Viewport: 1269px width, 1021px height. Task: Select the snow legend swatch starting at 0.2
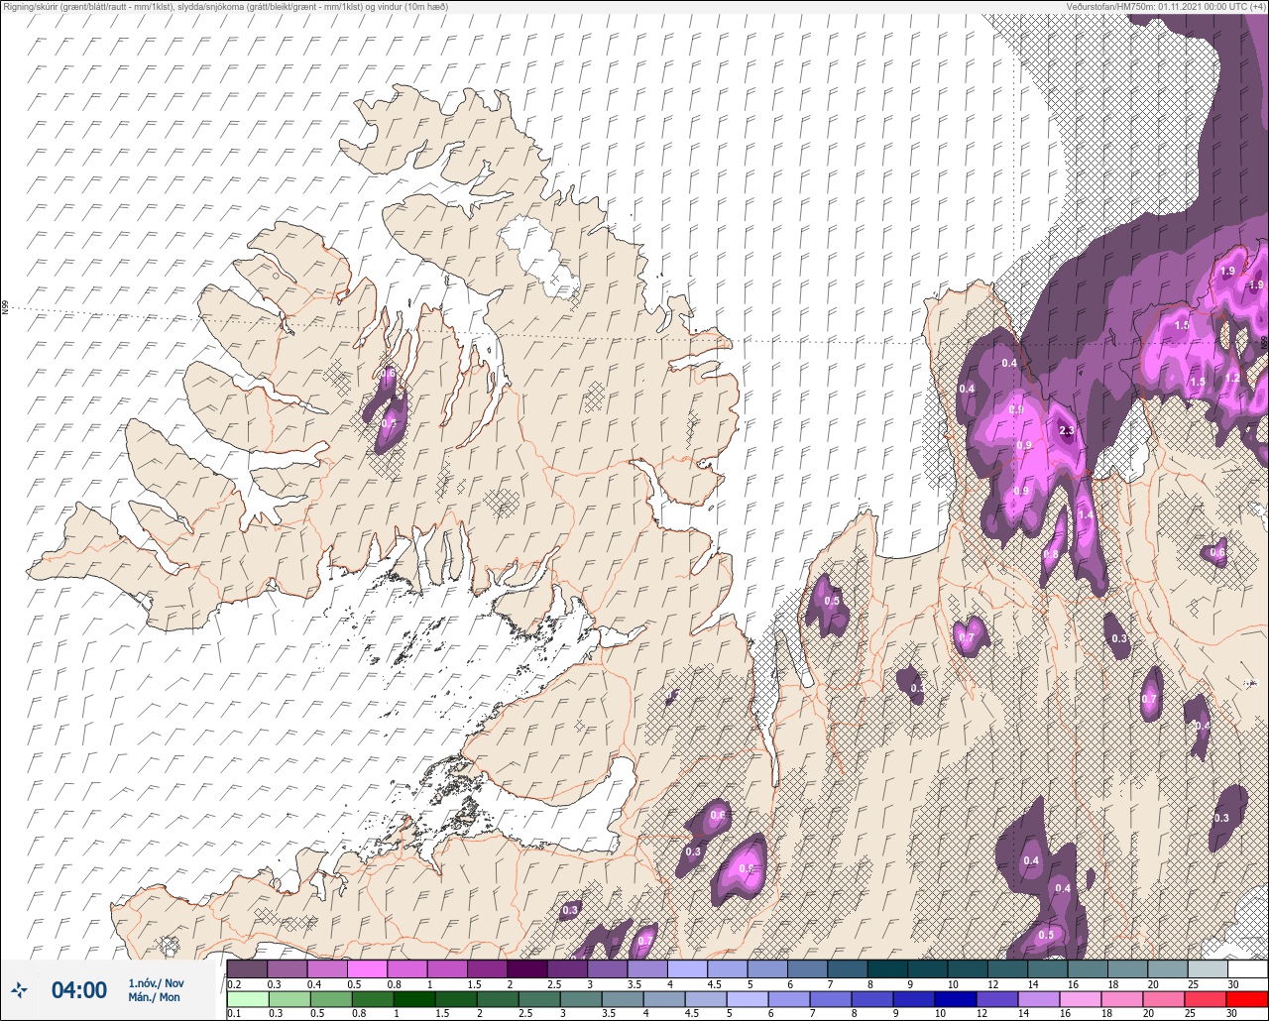(x=247, y=968)
